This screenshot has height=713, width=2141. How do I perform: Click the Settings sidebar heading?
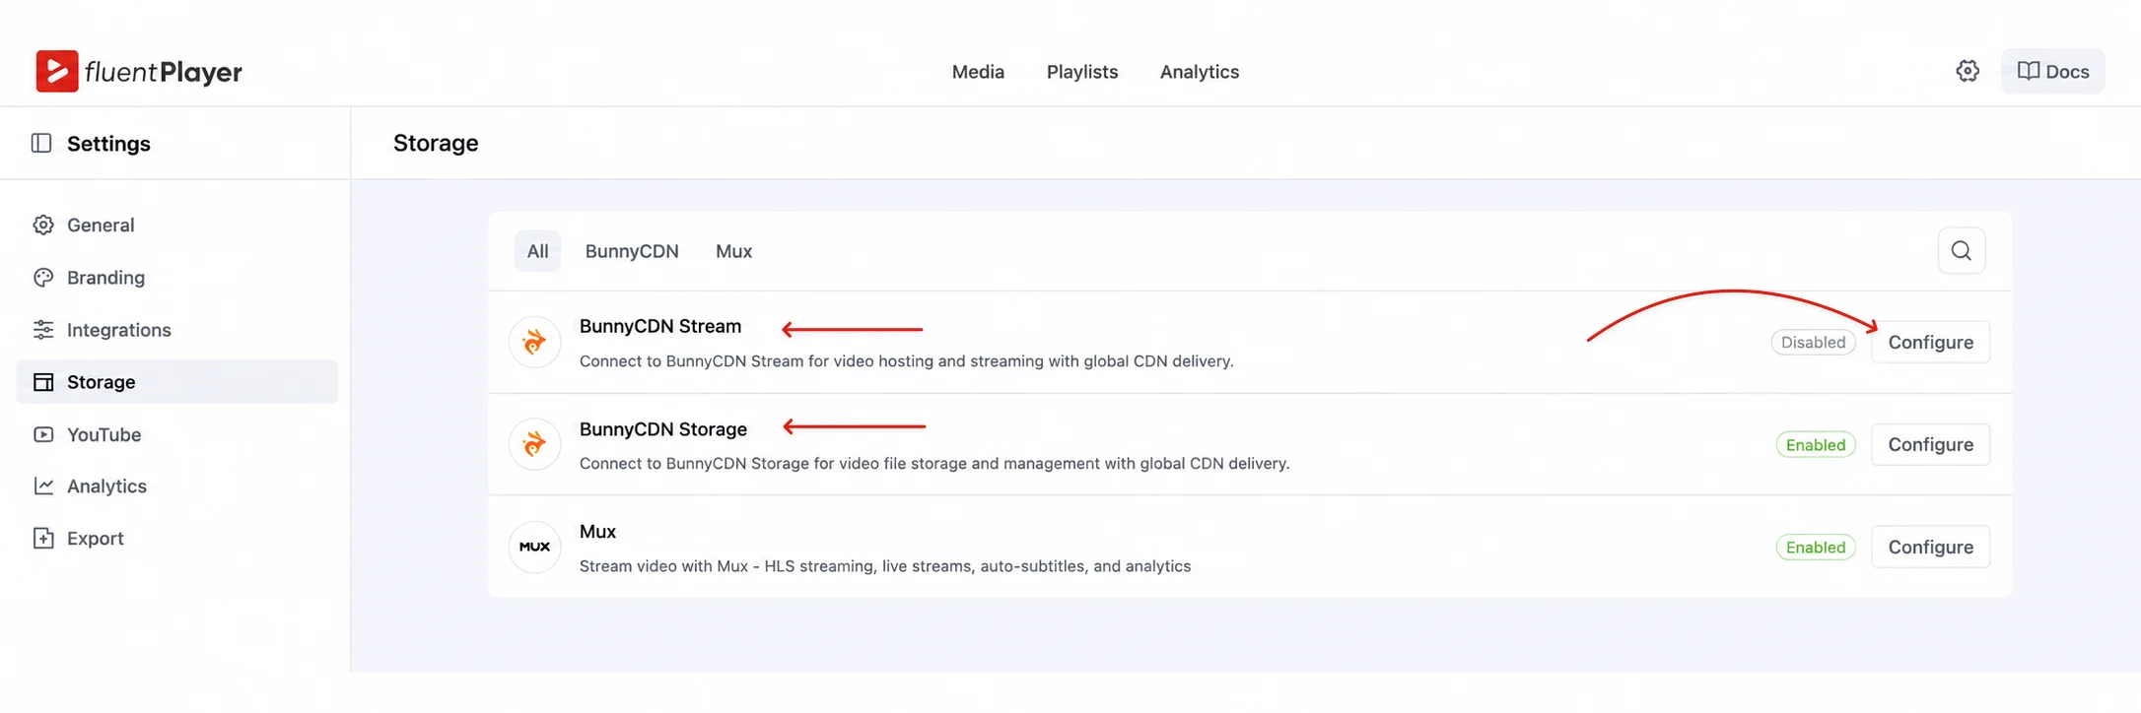(x=108, y=143)
